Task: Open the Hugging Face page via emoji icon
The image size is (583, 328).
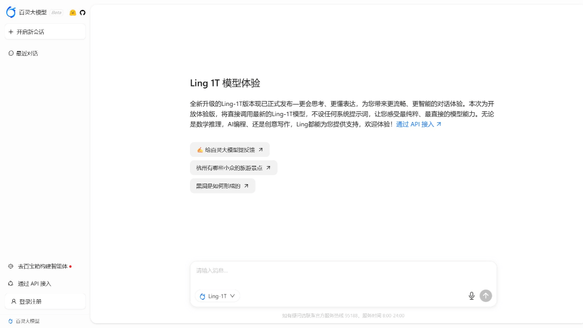Action: coord(72,12)
